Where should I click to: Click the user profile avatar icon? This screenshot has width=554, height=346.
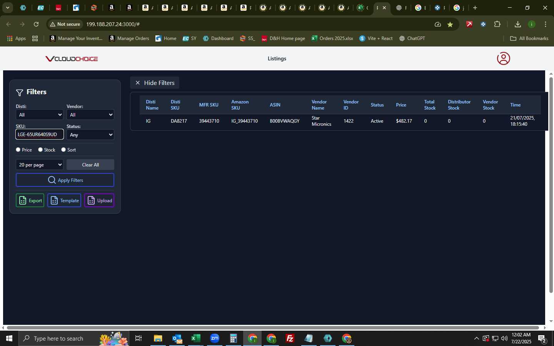pyautogui.click(x=503, y=58)
